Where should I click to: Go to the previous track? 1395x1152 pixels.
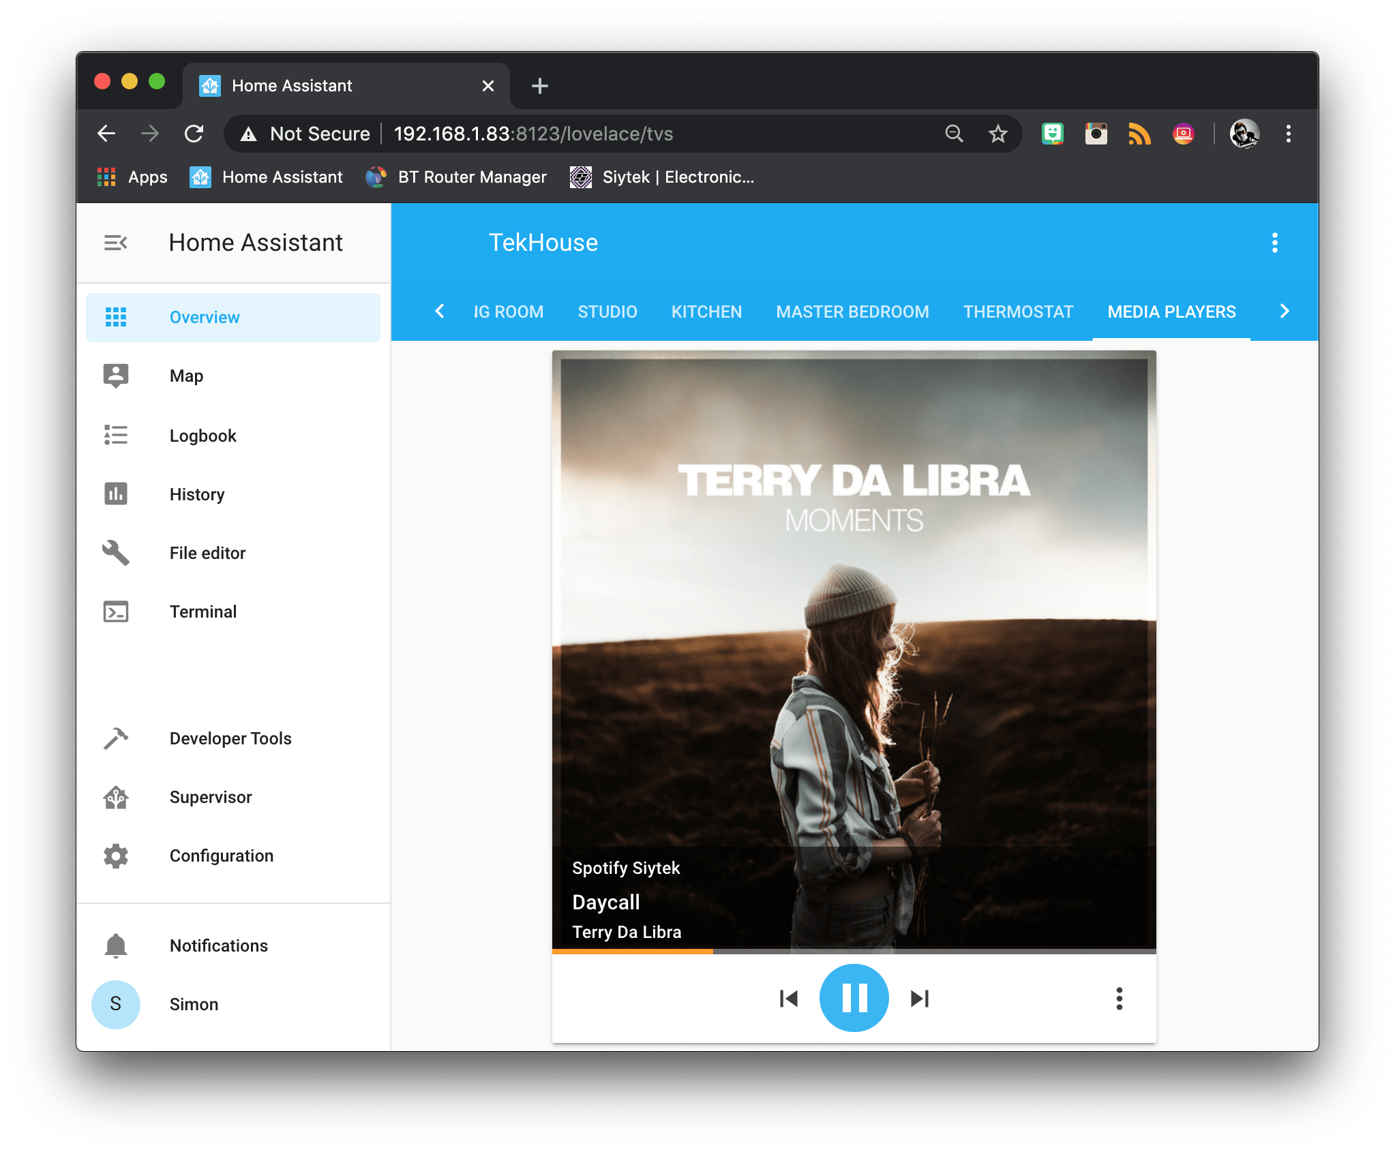point(788,999)
